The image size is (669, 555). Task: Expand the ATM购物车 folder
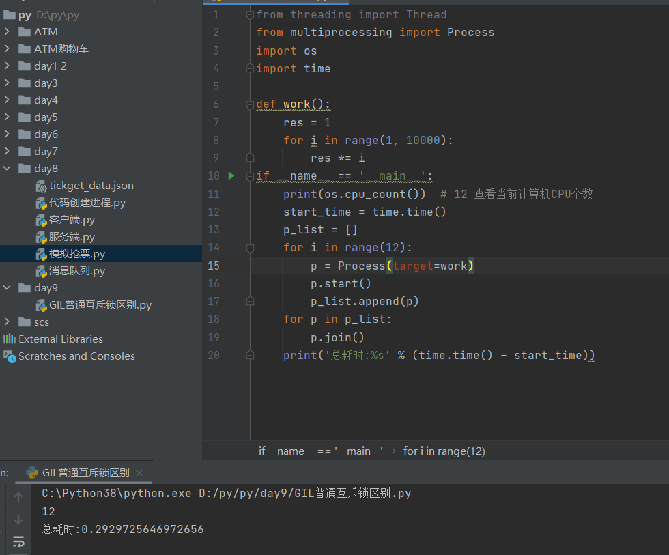(7, 49)
